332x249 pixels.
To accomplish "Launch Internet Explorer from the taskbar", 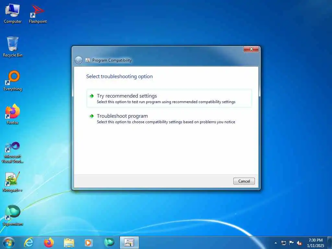I will click(x=29, y=243).
